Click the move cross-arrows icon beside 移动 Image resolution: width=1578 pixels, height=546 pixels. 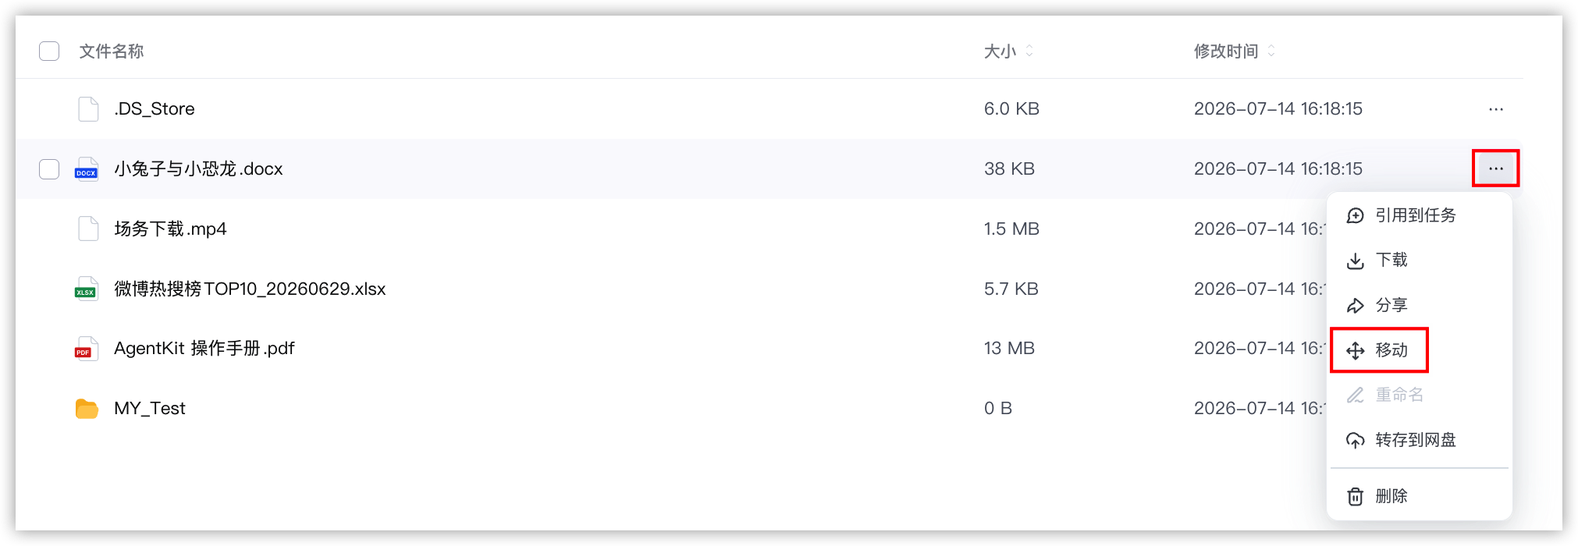coord(1356,350)
